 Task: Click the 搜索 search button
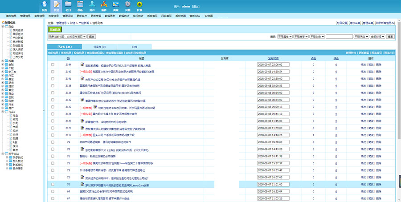[390, 37]
